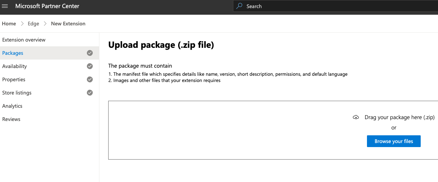Click chevron between Home and Edge

point(22,24)
